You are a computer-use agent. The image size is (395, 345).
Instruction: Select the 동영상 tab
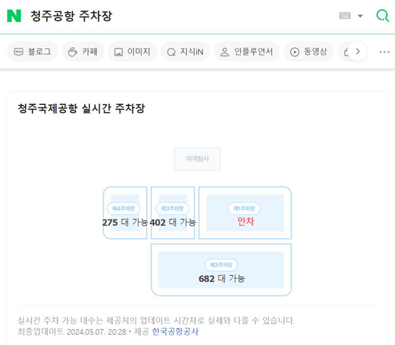pyautogui.click(x=308, y=52)
